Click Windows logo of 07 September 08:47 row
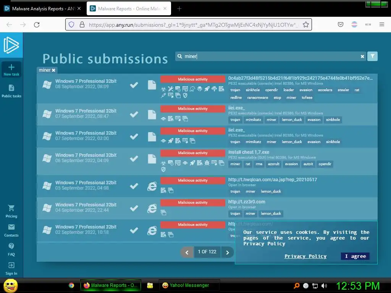391x293 pixels. pyautogui.click(x=47, y=114)
